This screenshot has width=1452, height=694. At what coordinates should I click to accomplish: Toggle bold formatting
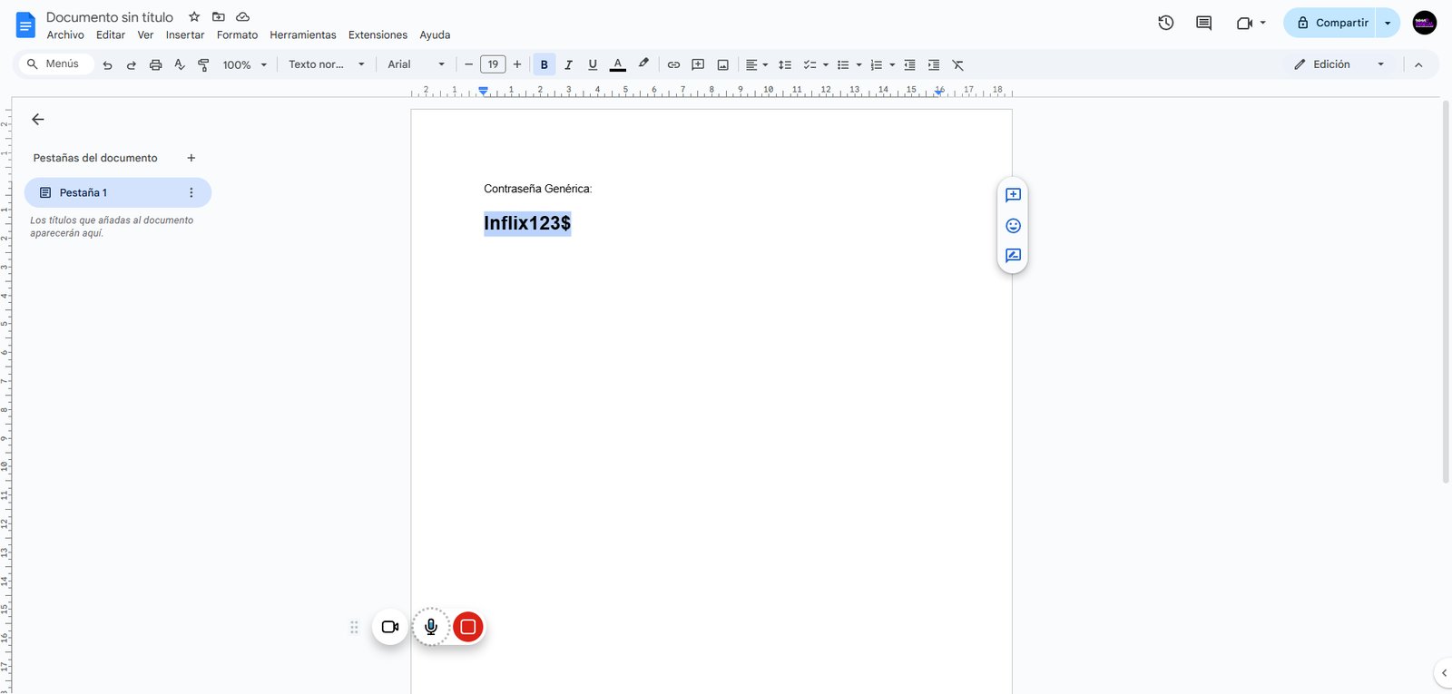544,64
